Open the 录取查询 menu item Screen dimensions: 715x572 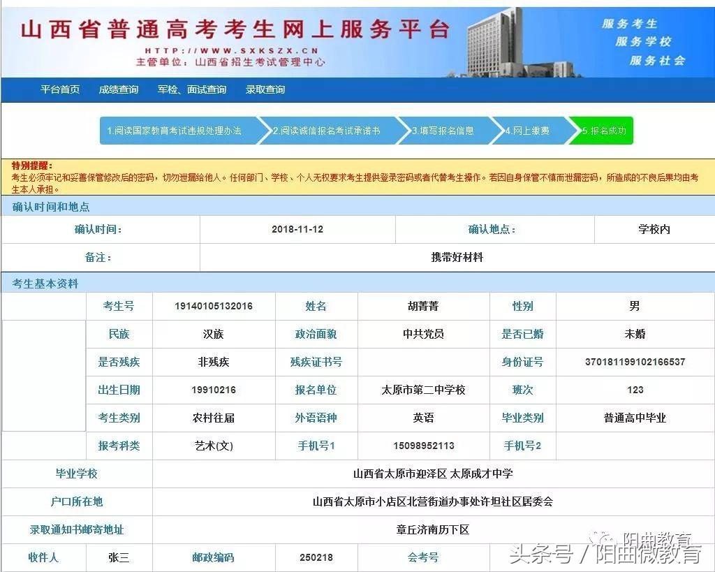[266, 89]
